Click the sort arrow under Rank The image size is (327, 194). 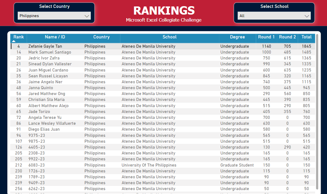coord(13,41)
